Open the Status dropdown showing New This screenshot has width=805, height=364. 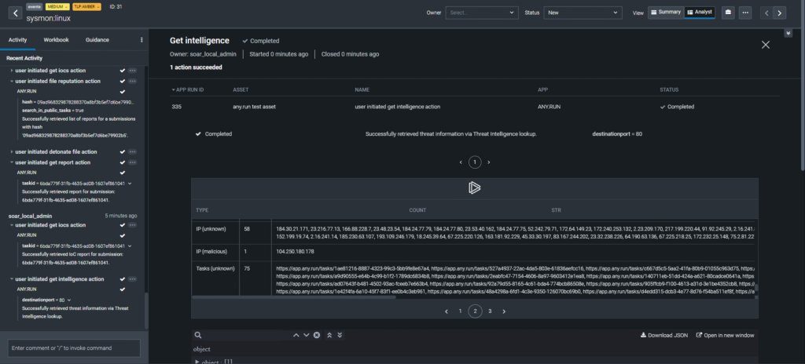pos(584,13)
